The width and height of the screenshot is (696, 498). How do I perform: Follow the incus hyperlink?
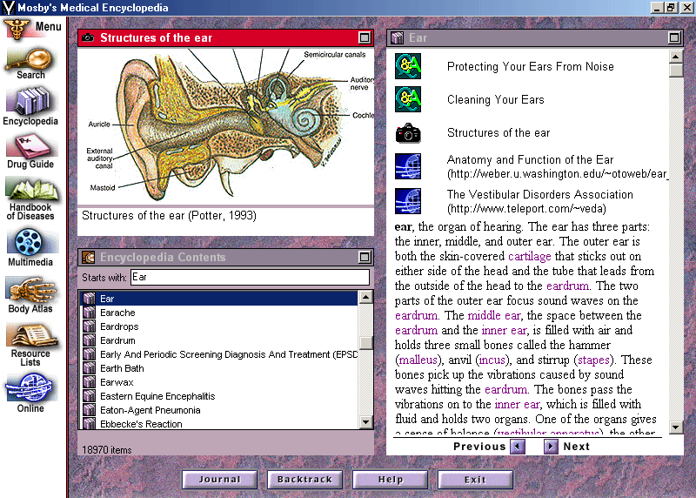coord(492,360)
